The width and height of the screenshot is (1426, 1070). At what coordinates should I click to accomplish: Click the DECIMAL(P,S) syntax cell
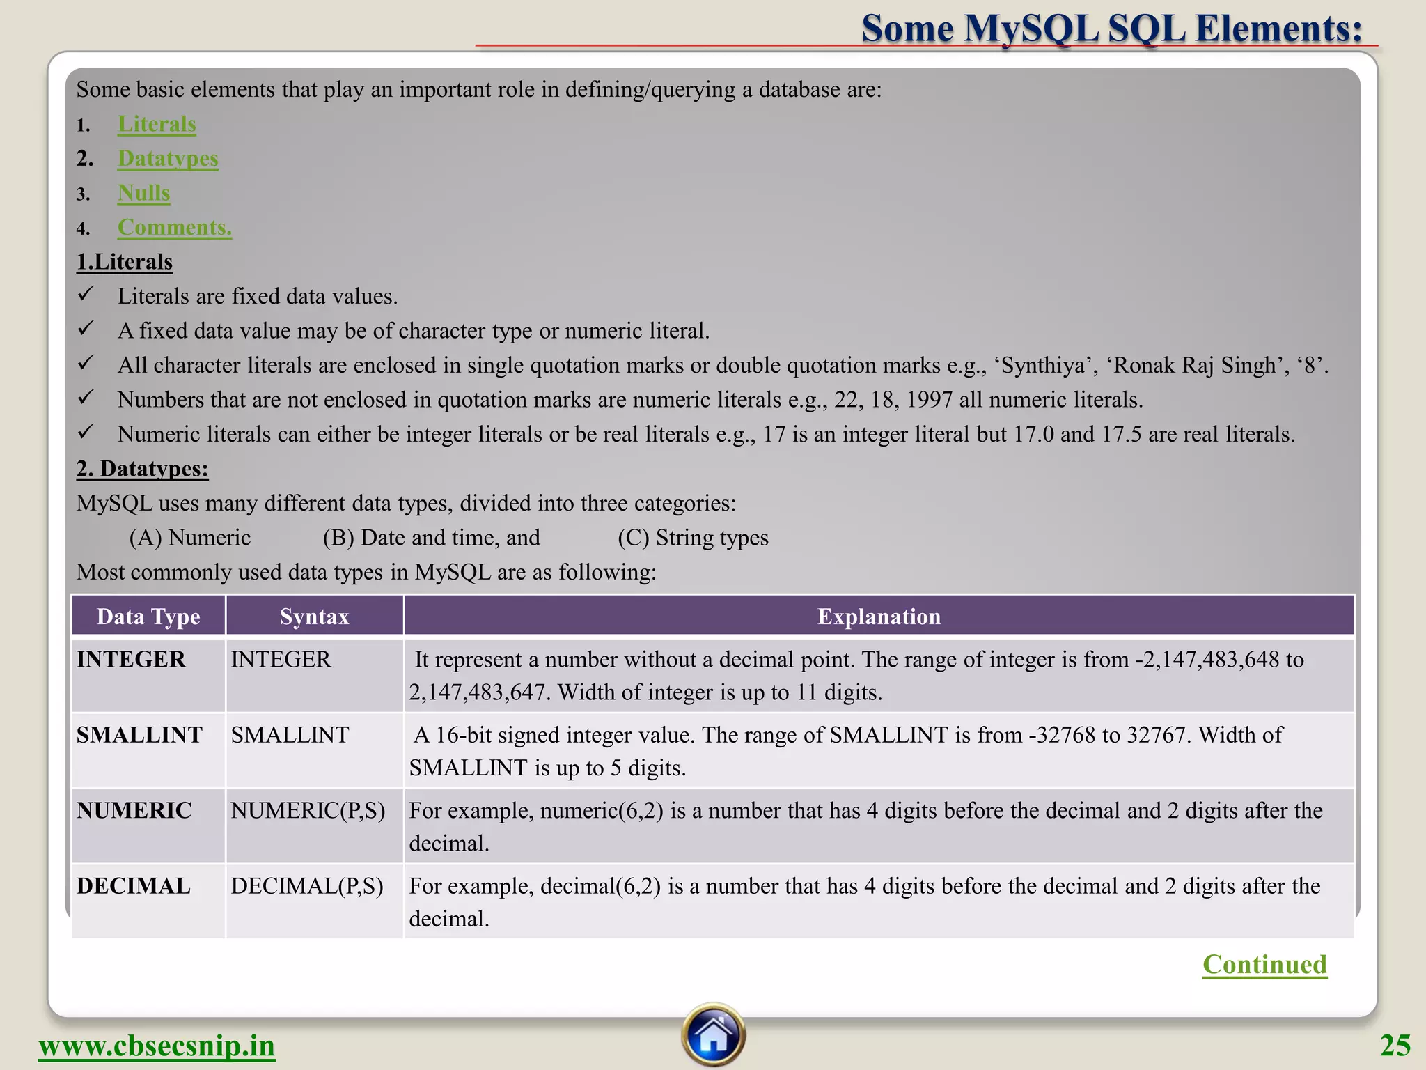tap(307, 886)
